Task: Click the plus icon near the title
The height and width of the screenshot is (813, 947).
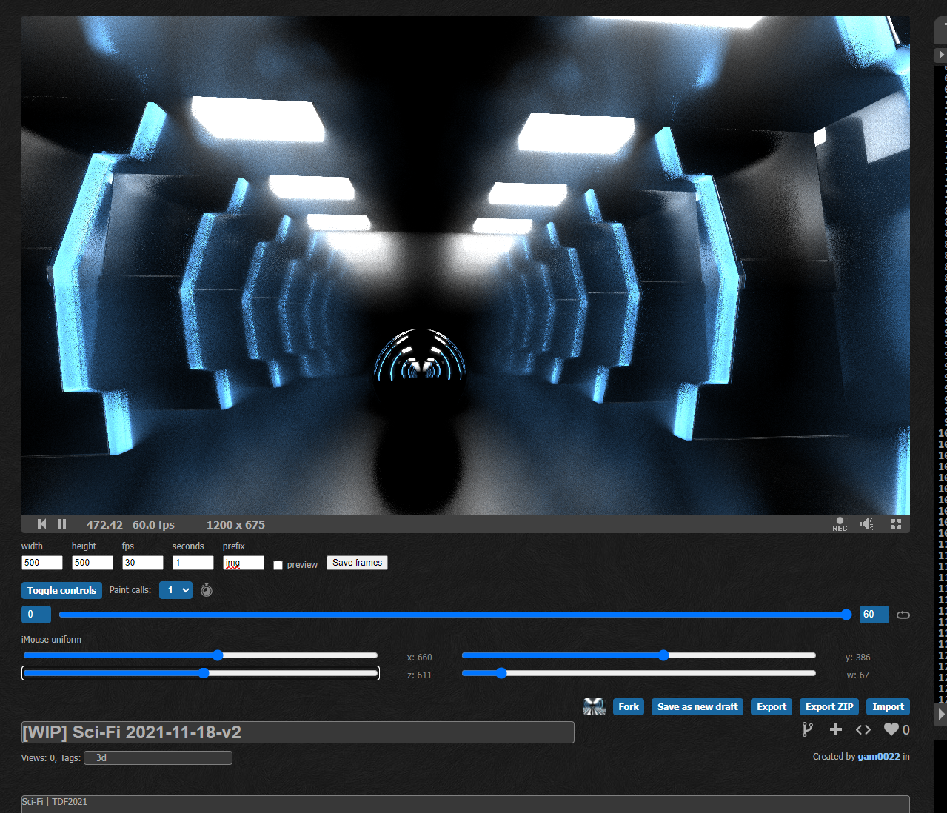Action: click(x=836, y=729)
